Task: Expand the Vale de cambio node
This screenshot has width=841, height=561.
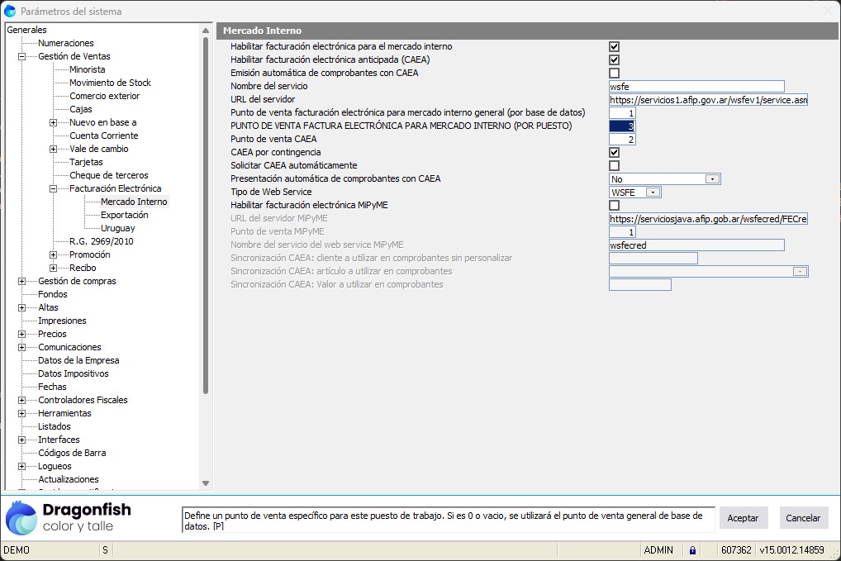Action: (x=53, y=150)
